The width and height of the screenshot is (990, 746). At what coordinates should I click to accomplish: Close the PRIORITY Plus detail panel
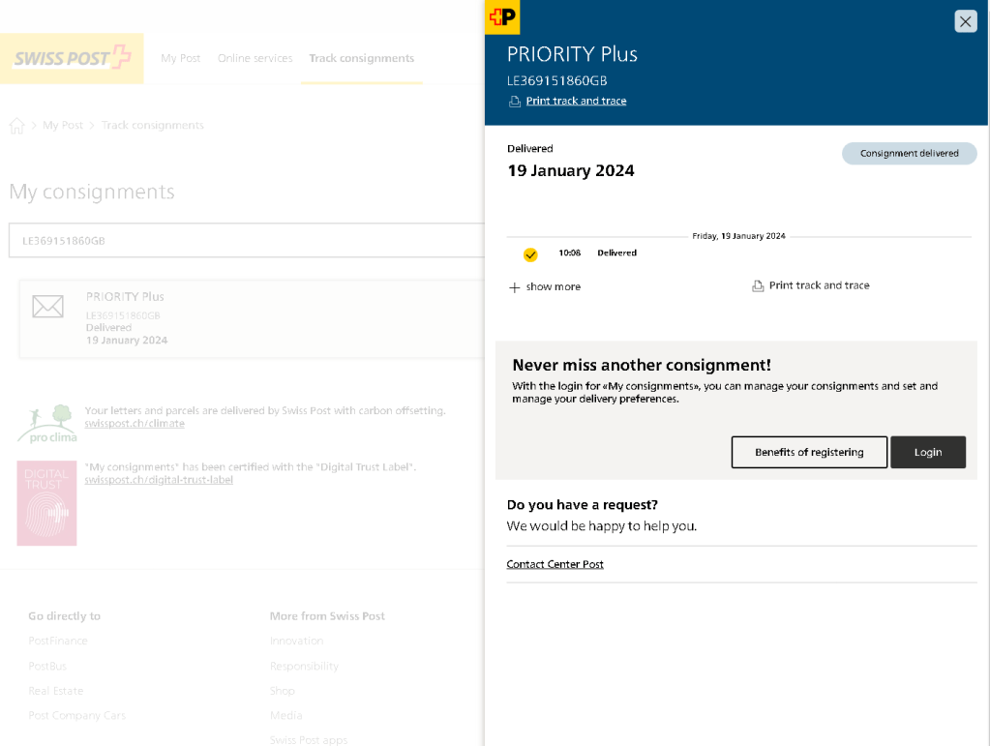click(x=965, y=21)
